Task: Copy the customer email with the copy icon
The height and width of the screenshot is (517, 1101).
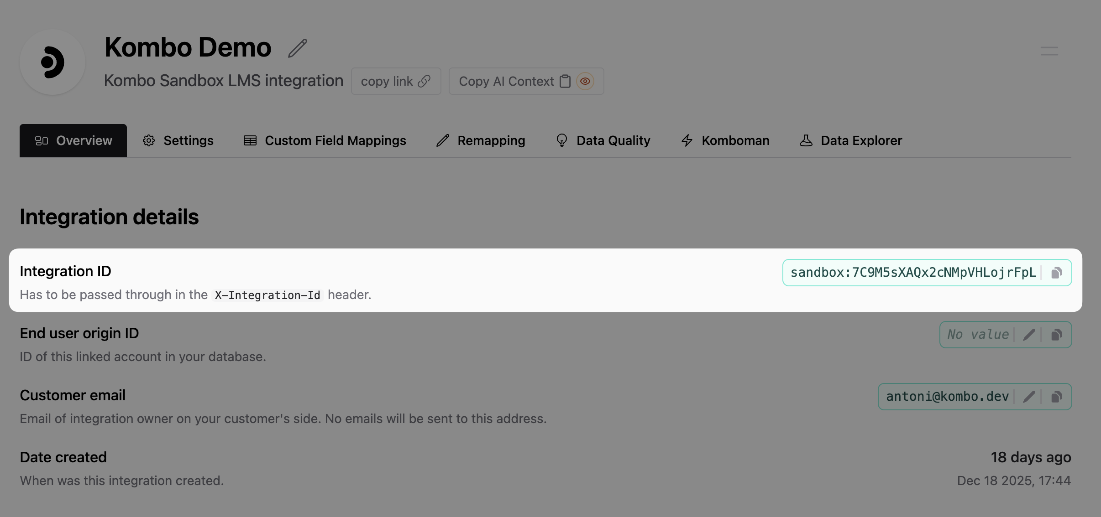Action: click(1057, 396)
